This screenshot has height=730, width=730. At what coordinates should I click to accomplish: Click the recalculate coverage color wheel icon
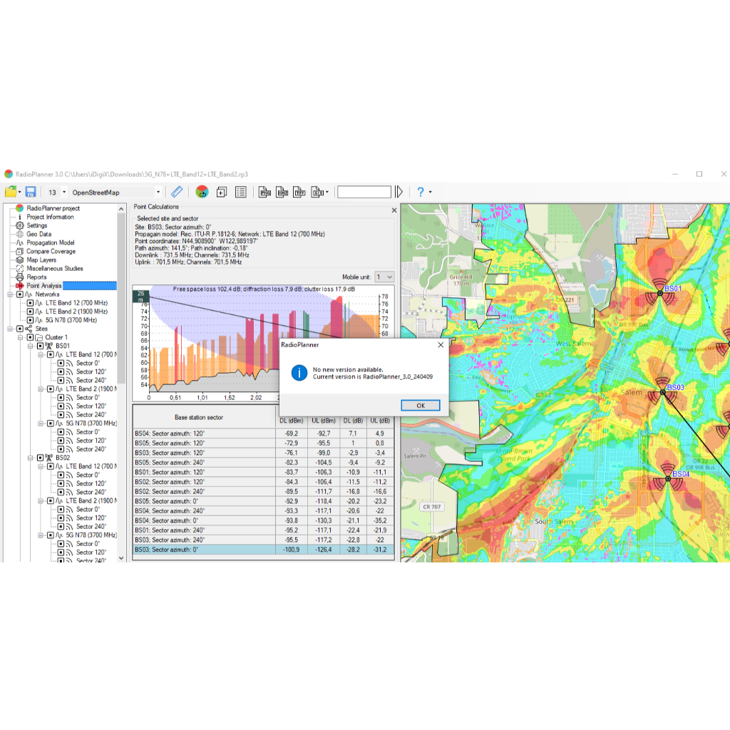pyautogui.click(x=202, y=192)
